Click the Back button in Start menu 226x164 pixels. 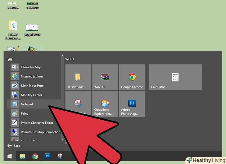pos(14,146)
